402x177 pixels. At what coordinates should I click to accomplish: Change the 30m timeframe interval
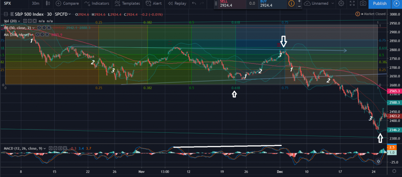(x=35, y=4)
